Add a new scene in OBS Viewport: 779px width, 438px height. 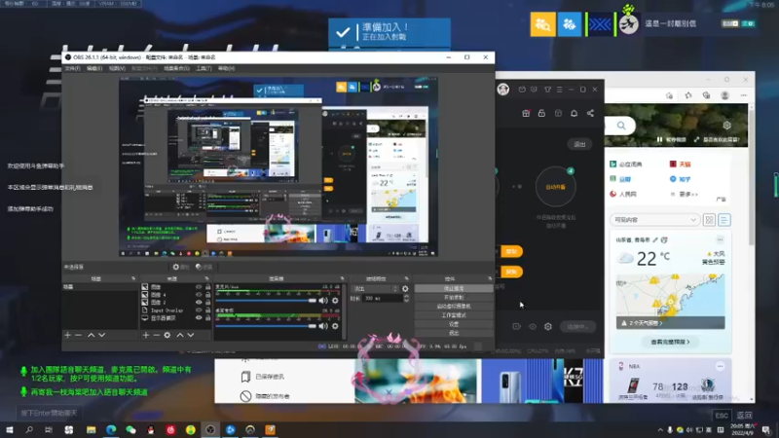[x=67, y=335]
